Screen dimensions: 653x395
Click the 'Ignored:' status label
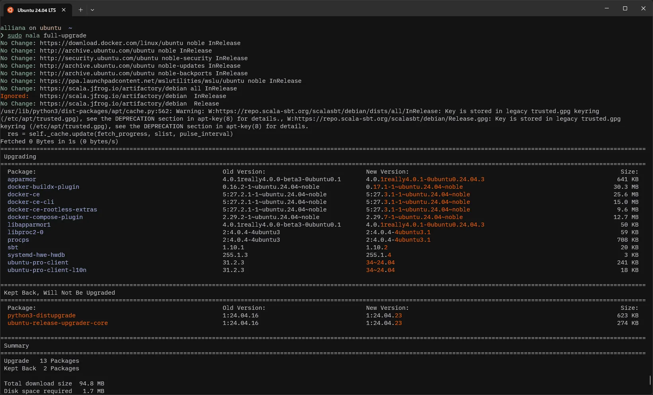[15, 96]
